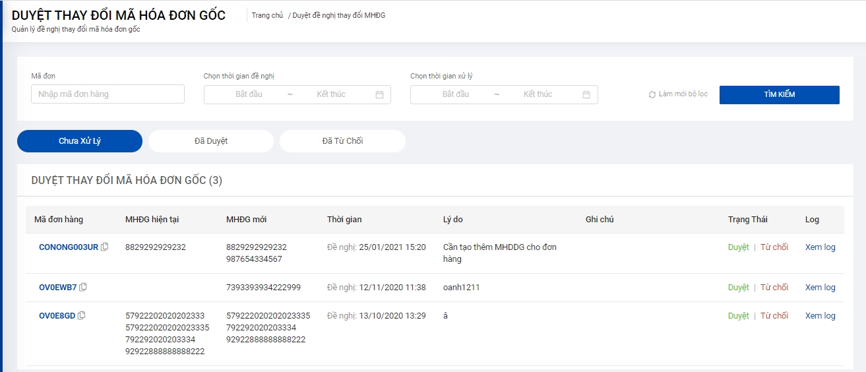
Task: Click calendar icon in proposal time picker
Action: pyautogui.click(x=379, y=94)
